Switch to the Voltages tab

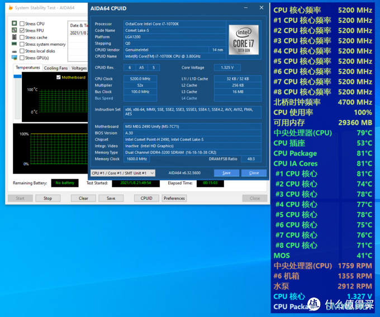[x=79, y=68]
